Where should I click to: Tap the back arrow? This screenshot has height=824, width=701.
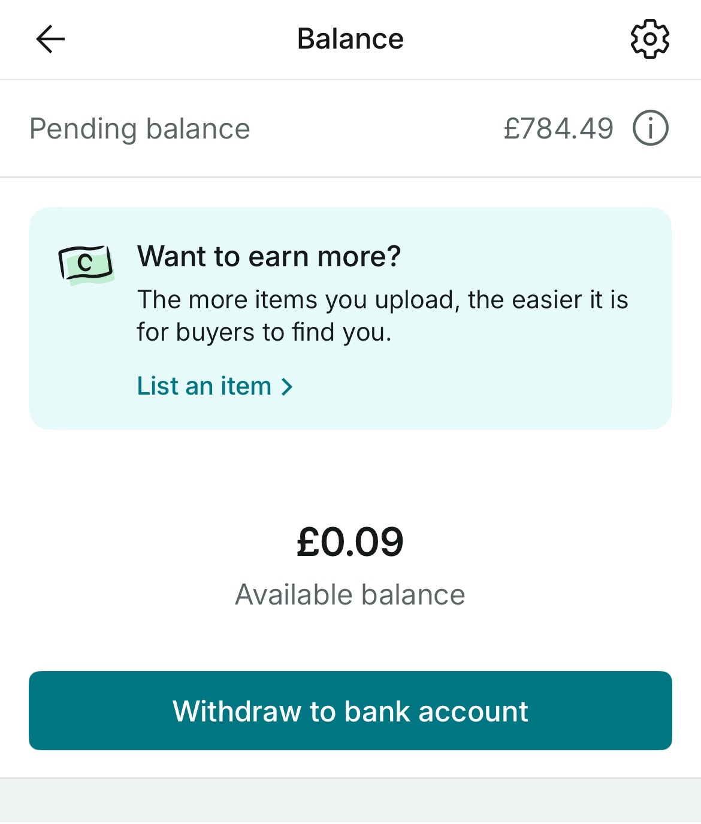(50, 40)
